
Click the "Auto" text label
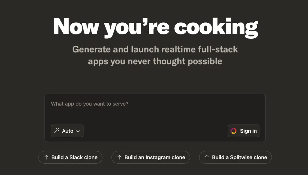(67, 131)
